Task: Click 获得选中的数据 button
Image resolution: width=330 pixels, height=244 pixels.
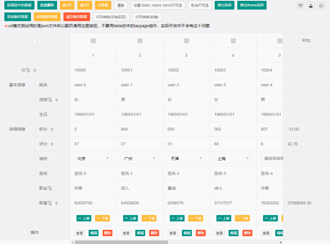Action: 19,5
